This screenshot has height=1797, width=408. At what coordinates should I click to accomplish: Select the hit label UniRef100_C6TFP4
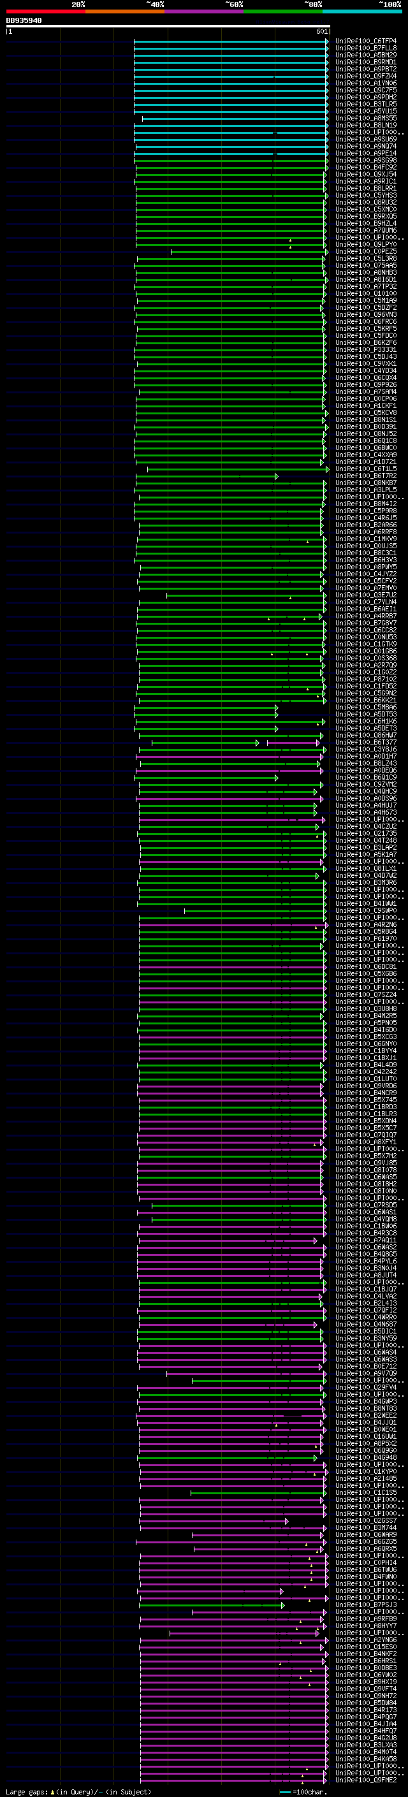(x=366, y=41)
